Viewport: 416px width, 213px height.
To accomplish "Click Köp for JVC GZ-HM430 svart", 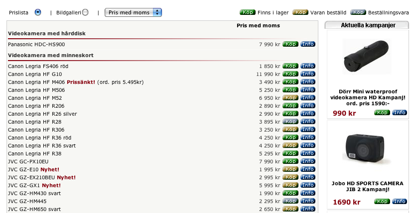I will click(x=290, y=193).
